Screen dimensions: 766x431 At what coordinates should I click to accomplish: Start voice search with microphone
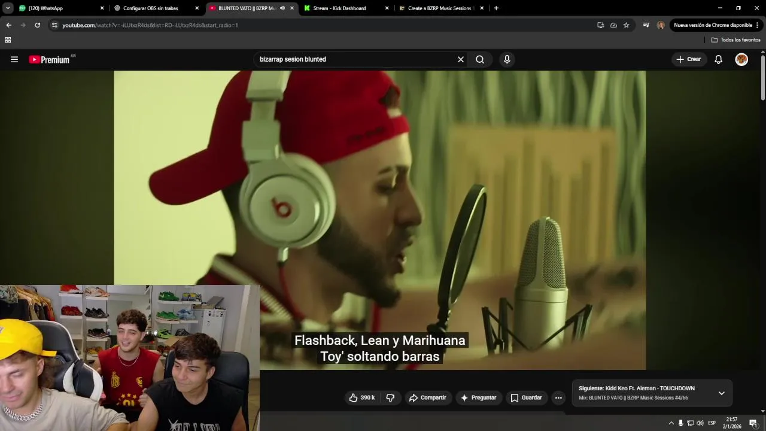[507, 59]
